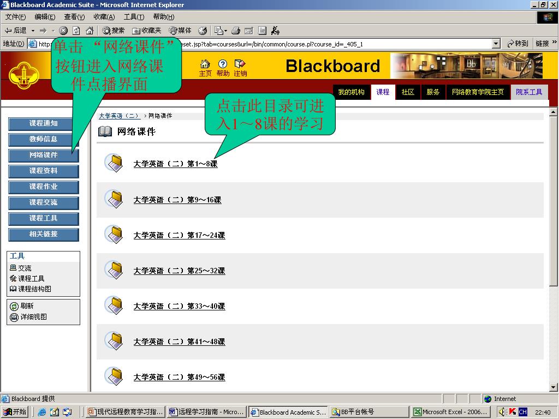Switch to the BB平台帐号 taskbar window
559x419 pixels.
(370, 412)
